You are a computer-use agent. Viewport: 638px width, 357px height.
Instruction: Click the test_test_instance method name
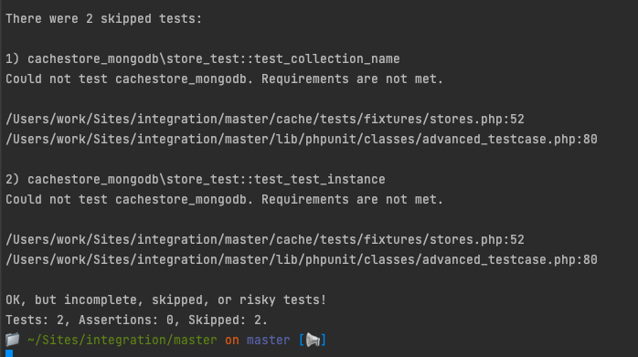coord(319,179)
